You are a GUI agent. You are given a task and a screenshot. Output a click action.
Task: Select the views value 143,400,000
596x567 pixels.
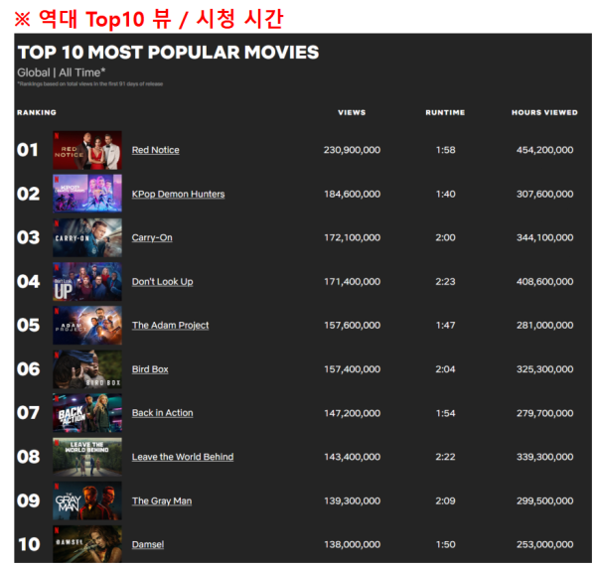tap(352, 457)
